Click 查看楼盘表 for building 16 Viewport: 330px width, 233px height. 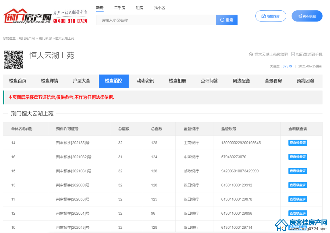(298, 157)
